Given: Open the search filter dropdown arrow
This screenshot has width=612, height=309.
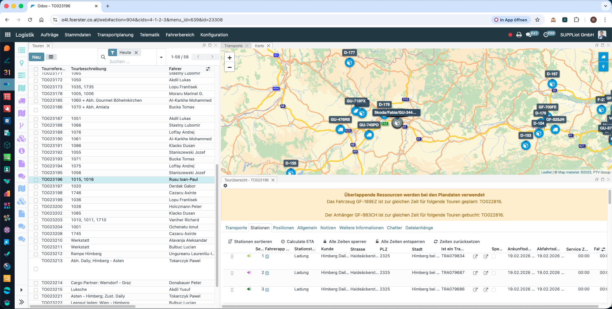Looking at the screenshot, I should (x=161, y=57).
